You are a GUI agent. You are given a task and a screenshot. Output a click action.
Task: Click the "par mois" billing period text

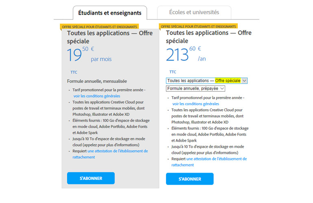pyautogui.click(x=101, y=59)
